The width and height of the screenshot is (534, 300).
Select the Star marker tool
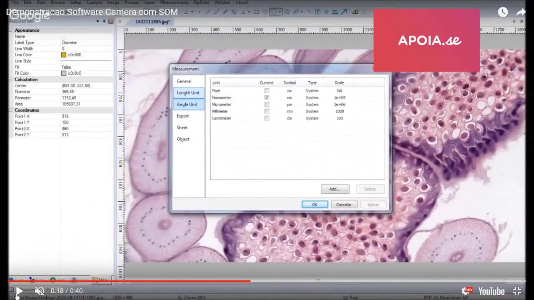click(326, 12)
